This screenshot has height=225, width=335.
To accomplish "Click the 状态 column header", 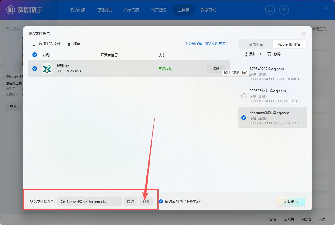I will (162, 55).
